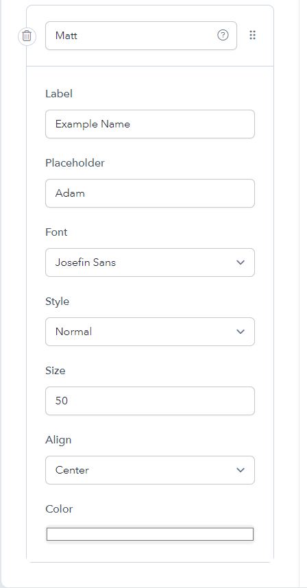307x588 pixels.
Task: Delete the Matt field with trash icon
Action: click(27, 36)
